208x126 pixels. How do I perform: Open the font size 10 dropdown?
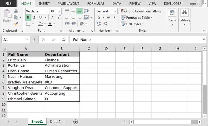tap(59, 11)
